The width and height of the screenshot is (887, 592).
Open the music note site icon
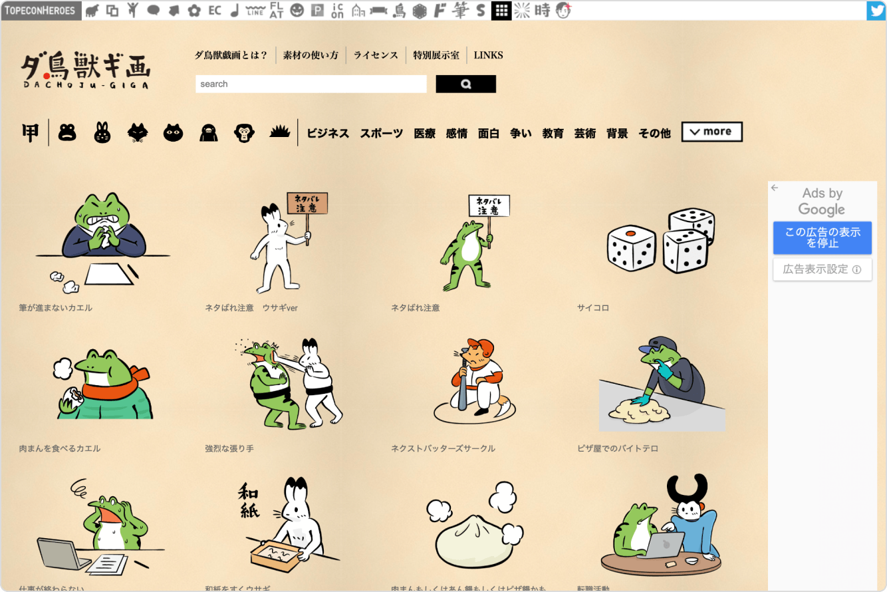[234, 11]
